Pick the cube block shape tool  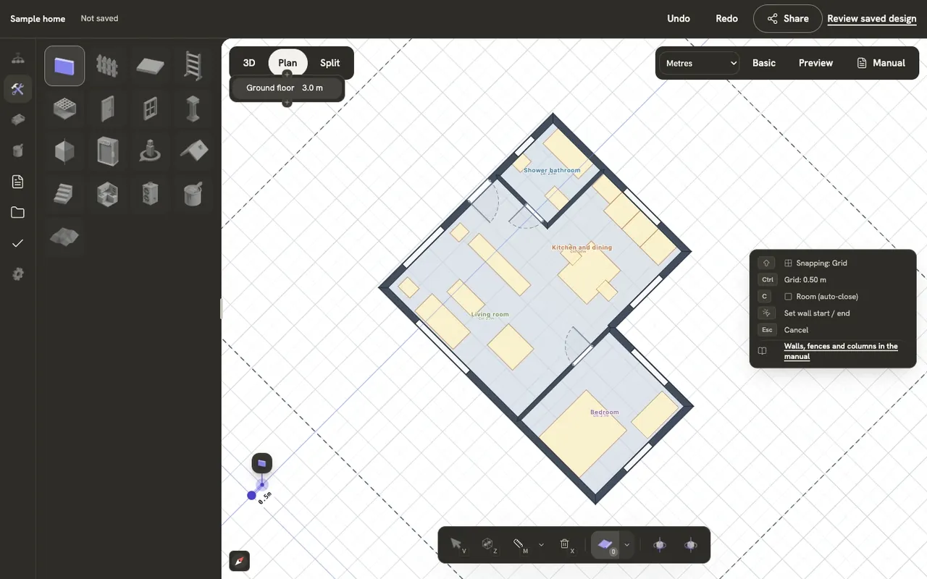[64, 151]
